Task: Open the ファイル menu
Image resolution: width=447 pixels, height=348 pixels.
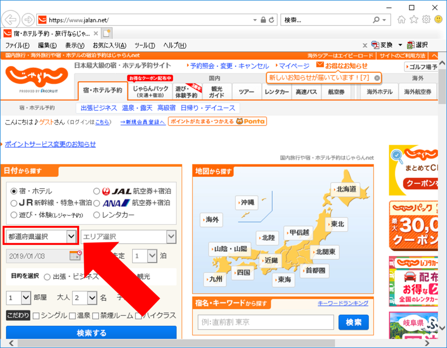Action: [17, 45]
